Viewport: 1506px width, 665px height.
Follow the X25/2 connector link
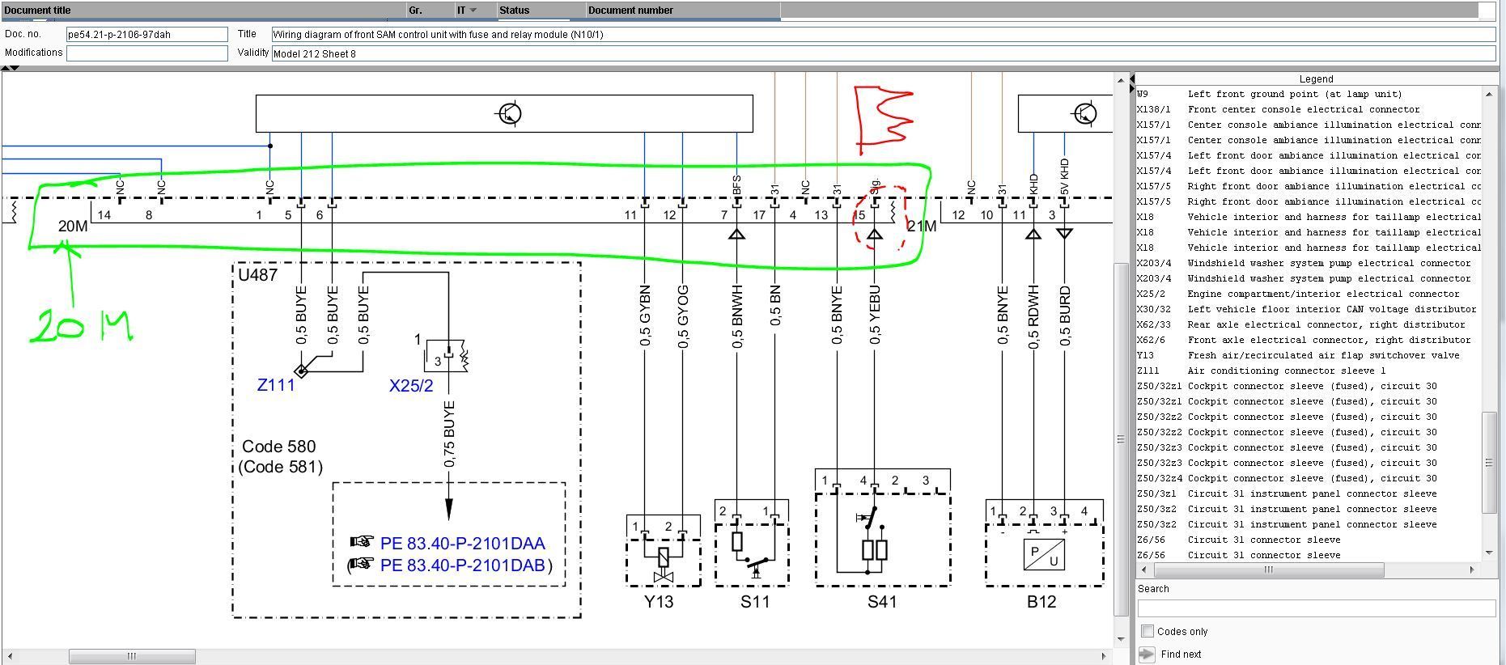pos(411,386)
